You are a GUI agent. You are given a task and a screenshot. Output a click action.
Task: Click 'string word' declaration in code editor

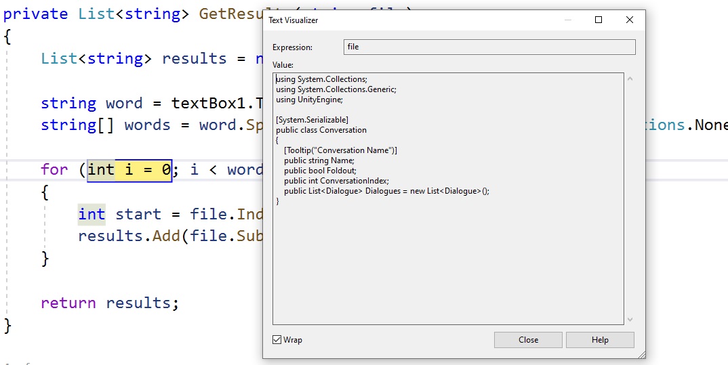[x=92, y=103]
